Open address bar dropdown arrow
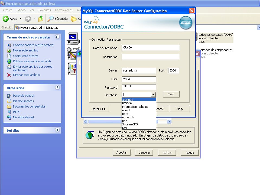 [x=258, y=27]
